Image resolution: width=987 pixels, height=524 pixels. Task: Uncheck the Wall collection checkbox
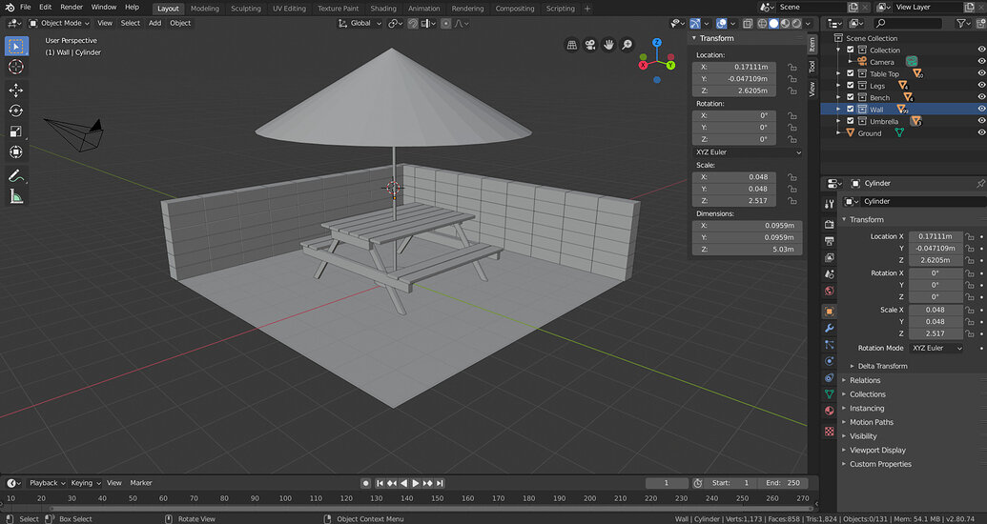coord(851,110)
